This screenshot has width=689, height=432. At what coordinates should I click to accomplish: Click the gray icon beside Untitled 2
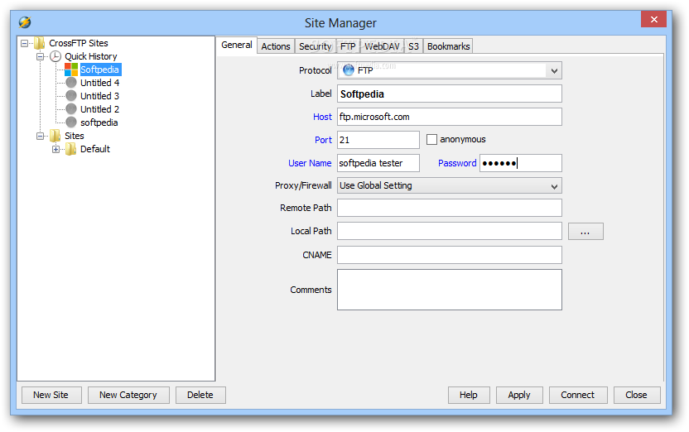tap(71, 109)
